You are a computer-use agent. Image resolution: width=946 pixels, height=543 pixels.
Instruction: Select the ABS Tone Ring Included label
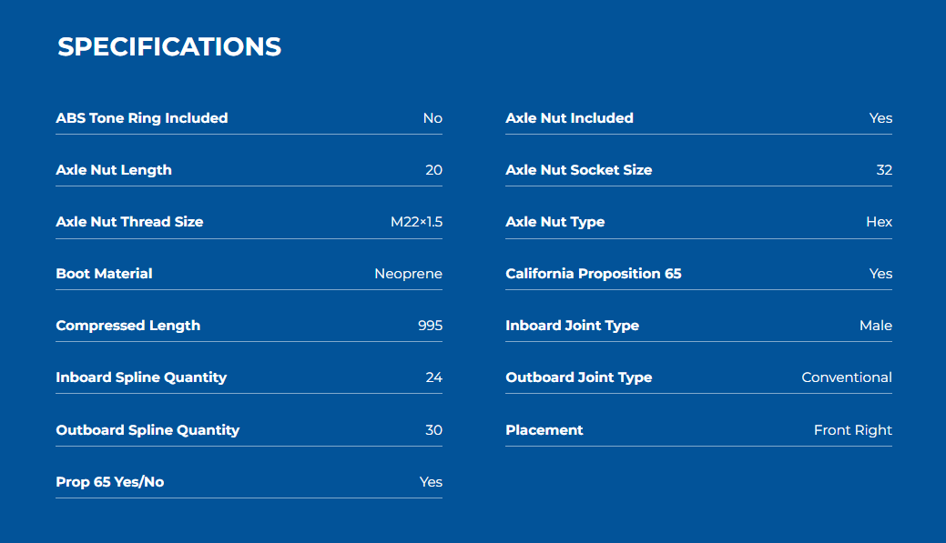point(142,118)
